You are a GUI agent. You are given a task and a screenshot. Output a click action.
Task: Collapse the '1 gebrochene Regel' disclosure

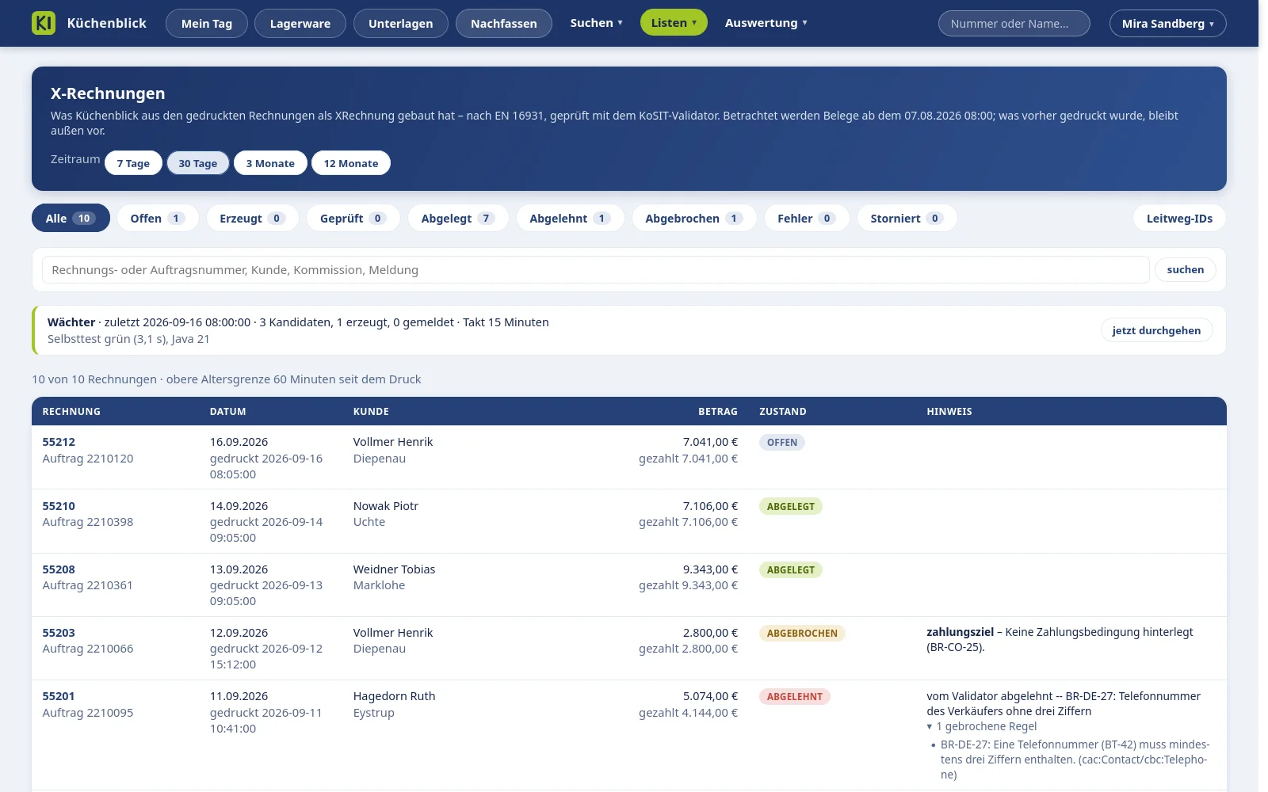(982, 726)
